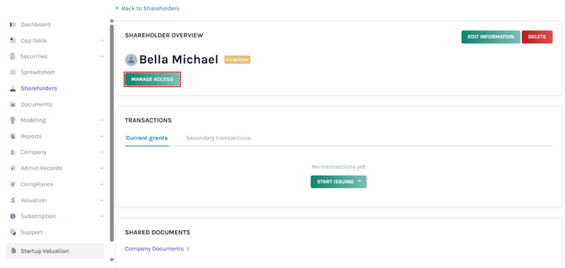Click the Compliance shield icon
Image resolution: width=565 pixels, height=268 pixels.
[13, 185]
